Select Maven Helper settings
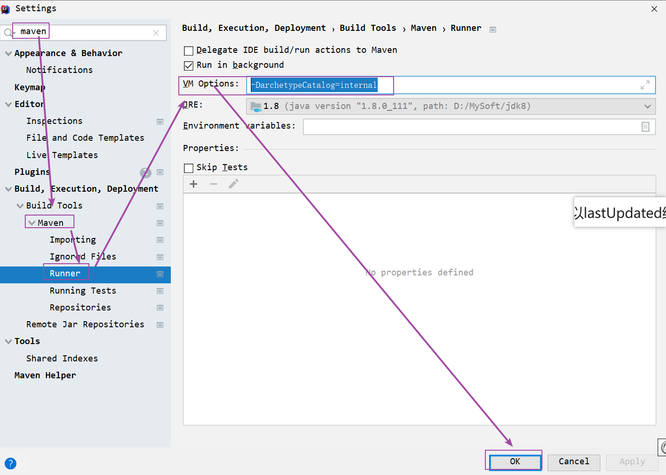The height and width of the screenshot is (475, 666). pyautogui.click(x=45, y=375)
